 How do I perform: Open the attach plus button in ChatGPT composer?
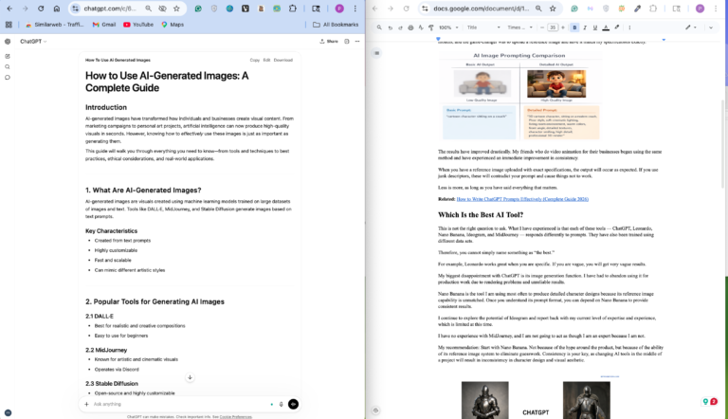[x=86, y=404]
